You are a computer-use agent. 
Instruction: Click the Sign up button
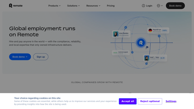point(41,57)
